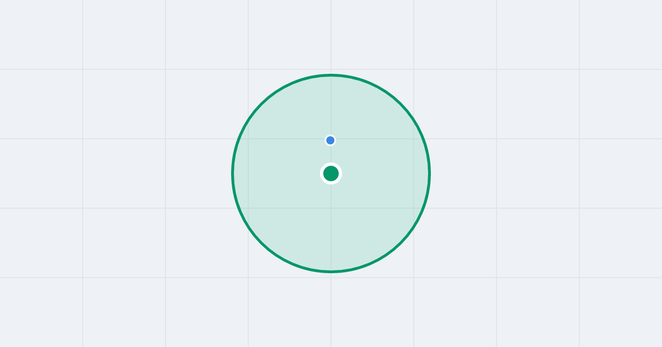Click the white ring around green marker

(331, 164)
